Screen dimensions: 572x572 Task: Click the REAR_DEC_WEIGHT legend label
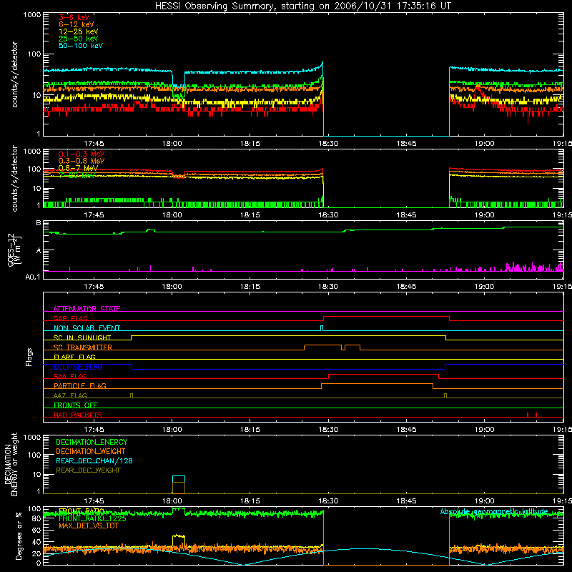pyautogui.click(x=88, y=470)
